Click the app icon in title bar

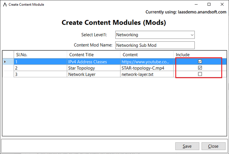[x=5, y=4]
